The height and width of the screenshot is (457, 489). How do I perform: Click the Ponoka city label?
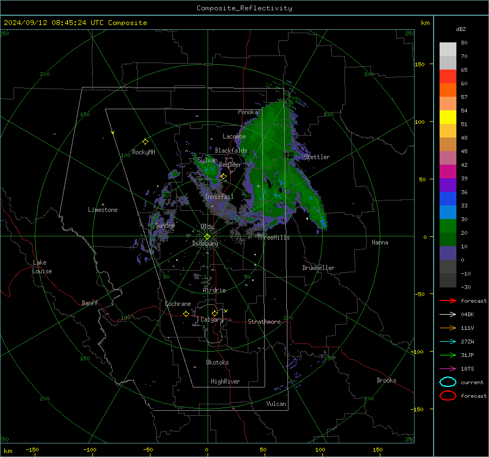pos(248,112)
